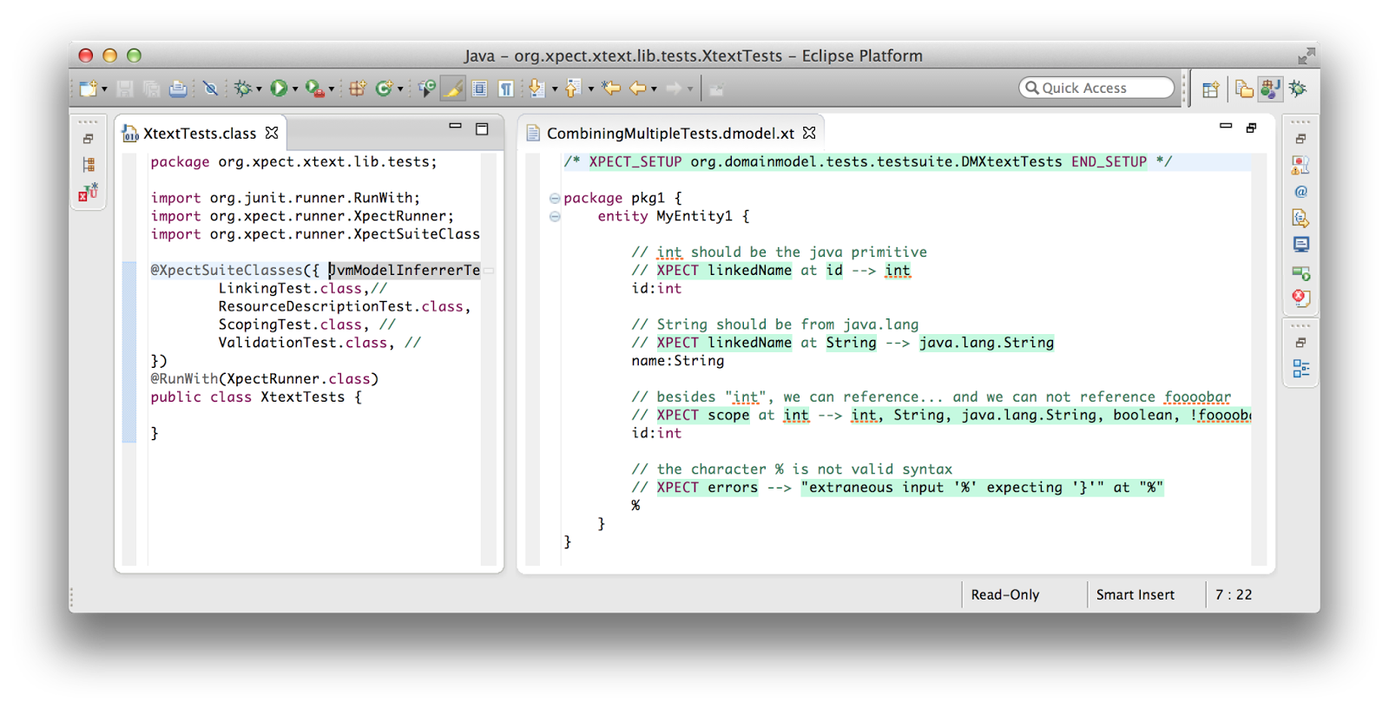Click in the Quick Access search field
1389x708 pixels.
tap(1096, 88)
